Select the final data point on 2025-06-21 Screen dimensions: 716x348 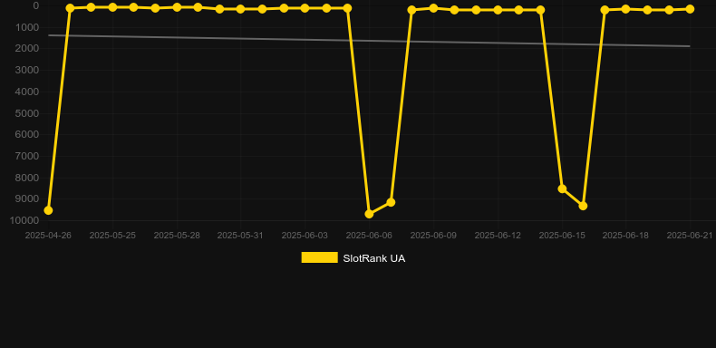pyautogui.click(x=690, y=9)
